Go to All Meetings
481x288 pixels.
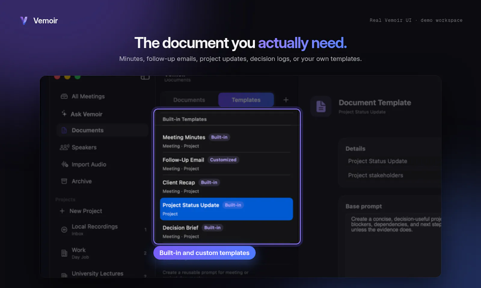[102, 96]
